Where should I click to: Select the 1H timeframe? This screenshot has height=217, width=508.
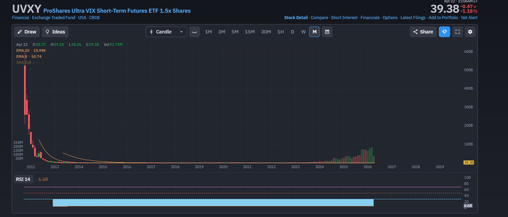280,32
